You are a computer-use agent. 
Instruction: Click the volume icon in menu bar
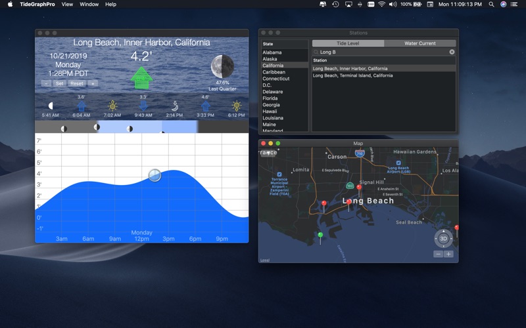coord(393,5)
